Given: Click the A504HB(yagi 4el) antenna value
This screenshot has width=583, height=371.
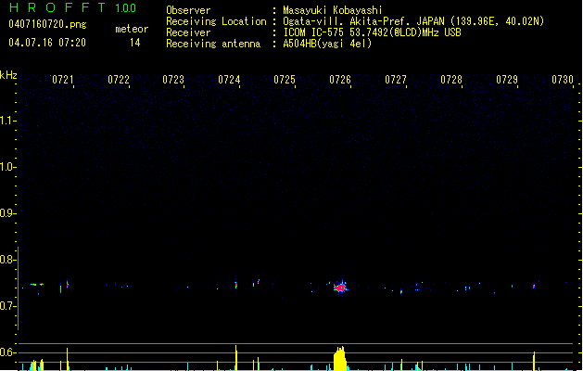Looking at the screenshot, I should (327, 44).
